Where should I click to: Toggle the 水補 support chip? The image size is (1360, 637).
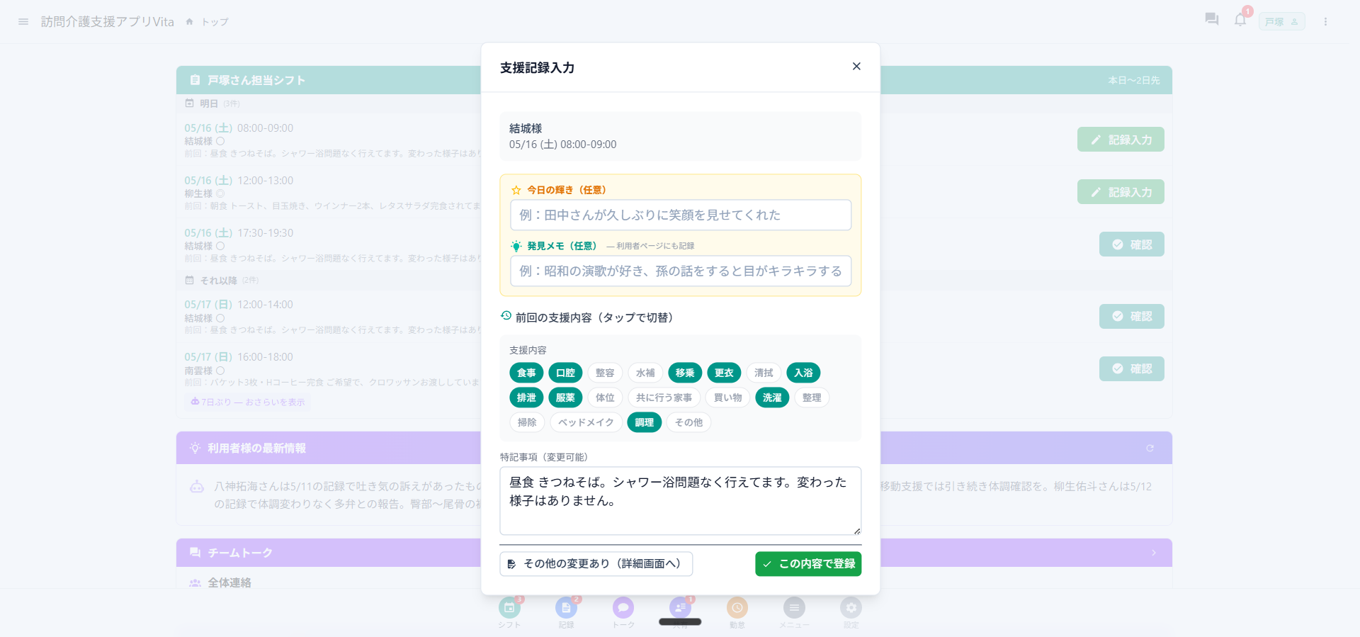tap(645, 373)
